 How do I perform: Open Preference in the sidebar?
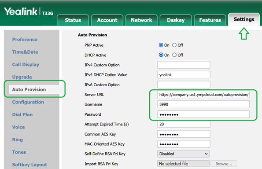tap(25, 40)
